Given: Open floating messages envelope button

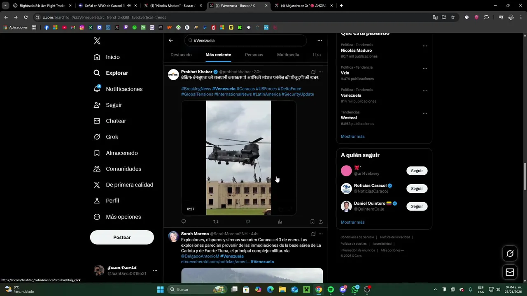Looking at the screenshot, I should pos(510,272).
